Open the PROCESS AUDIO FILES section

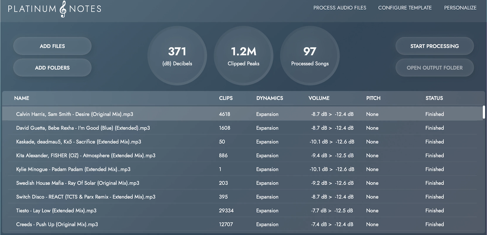point(340,7)
